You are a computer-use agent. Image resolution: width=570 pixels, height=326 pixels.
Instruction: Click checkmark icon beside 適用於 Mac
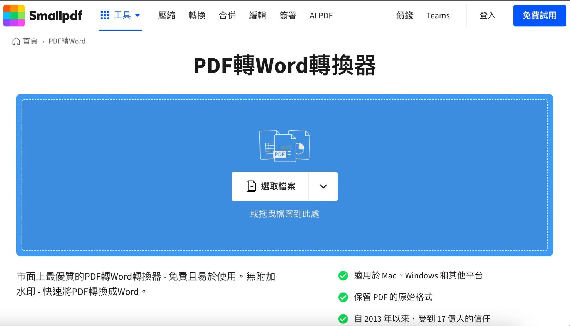point(343,276)
